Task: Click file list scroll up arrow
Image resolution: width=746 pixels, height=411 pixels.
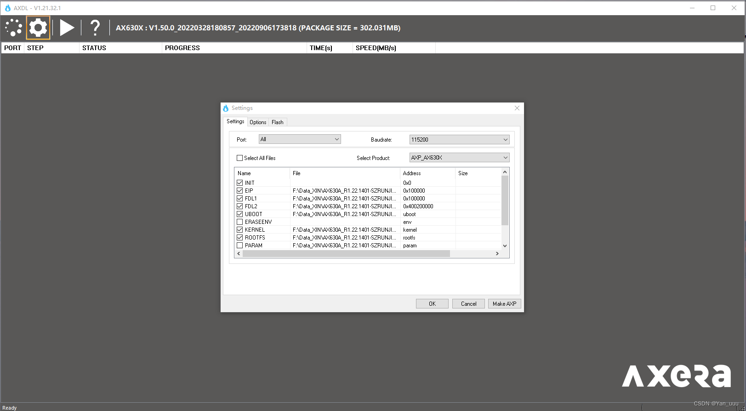Action: coord(505,172)
